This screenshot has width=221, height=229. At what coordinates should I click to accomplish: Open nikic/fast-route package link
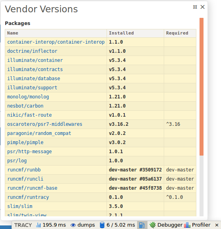29,115
